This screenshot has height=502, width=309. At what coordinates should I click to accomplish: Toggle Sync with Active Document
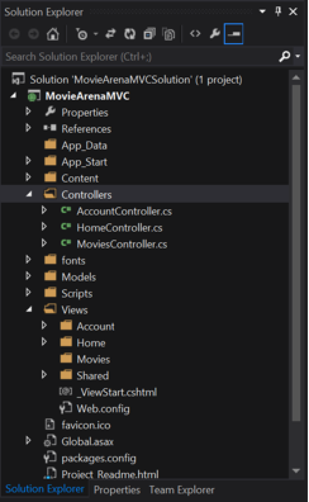pos(111,34)
